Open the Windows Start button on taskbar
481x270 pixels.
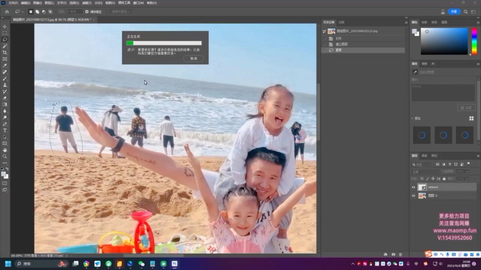point(8,263)
